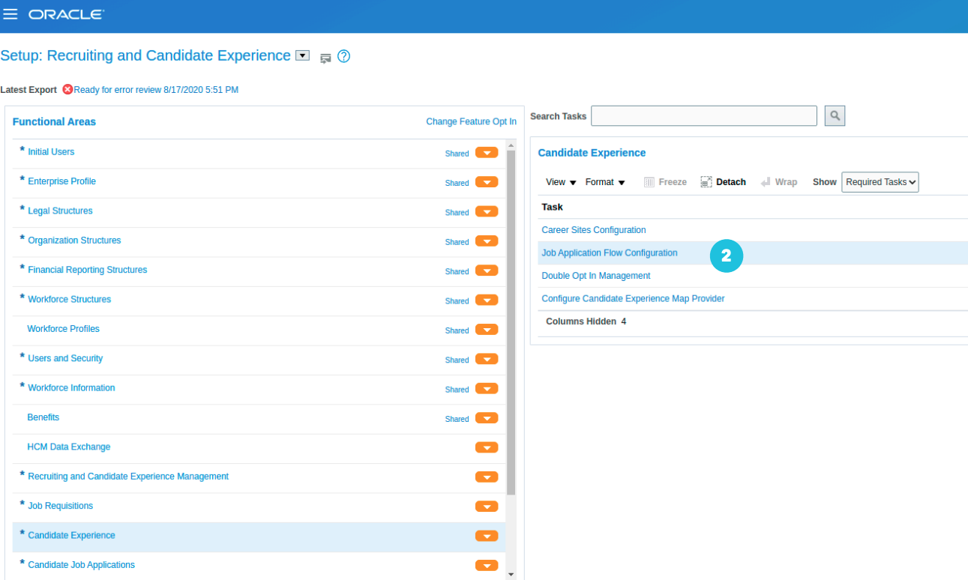
Task: Click the magnifier search button
Action: click(835, 116)
